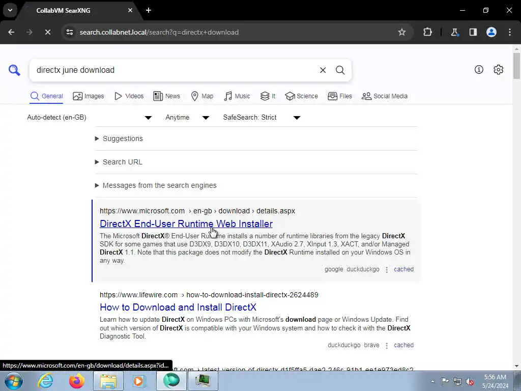
Task: Go back to previous page
Action: pos(11,32)
